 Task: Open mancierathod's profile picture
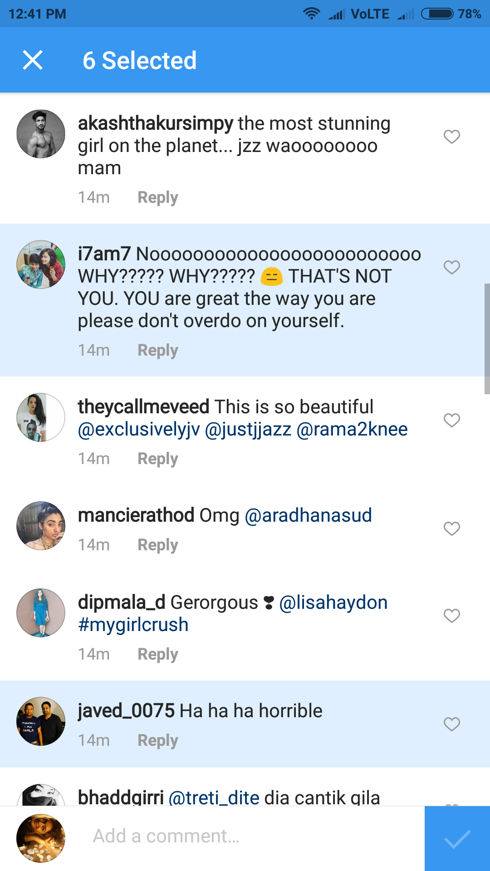[40, 526]
